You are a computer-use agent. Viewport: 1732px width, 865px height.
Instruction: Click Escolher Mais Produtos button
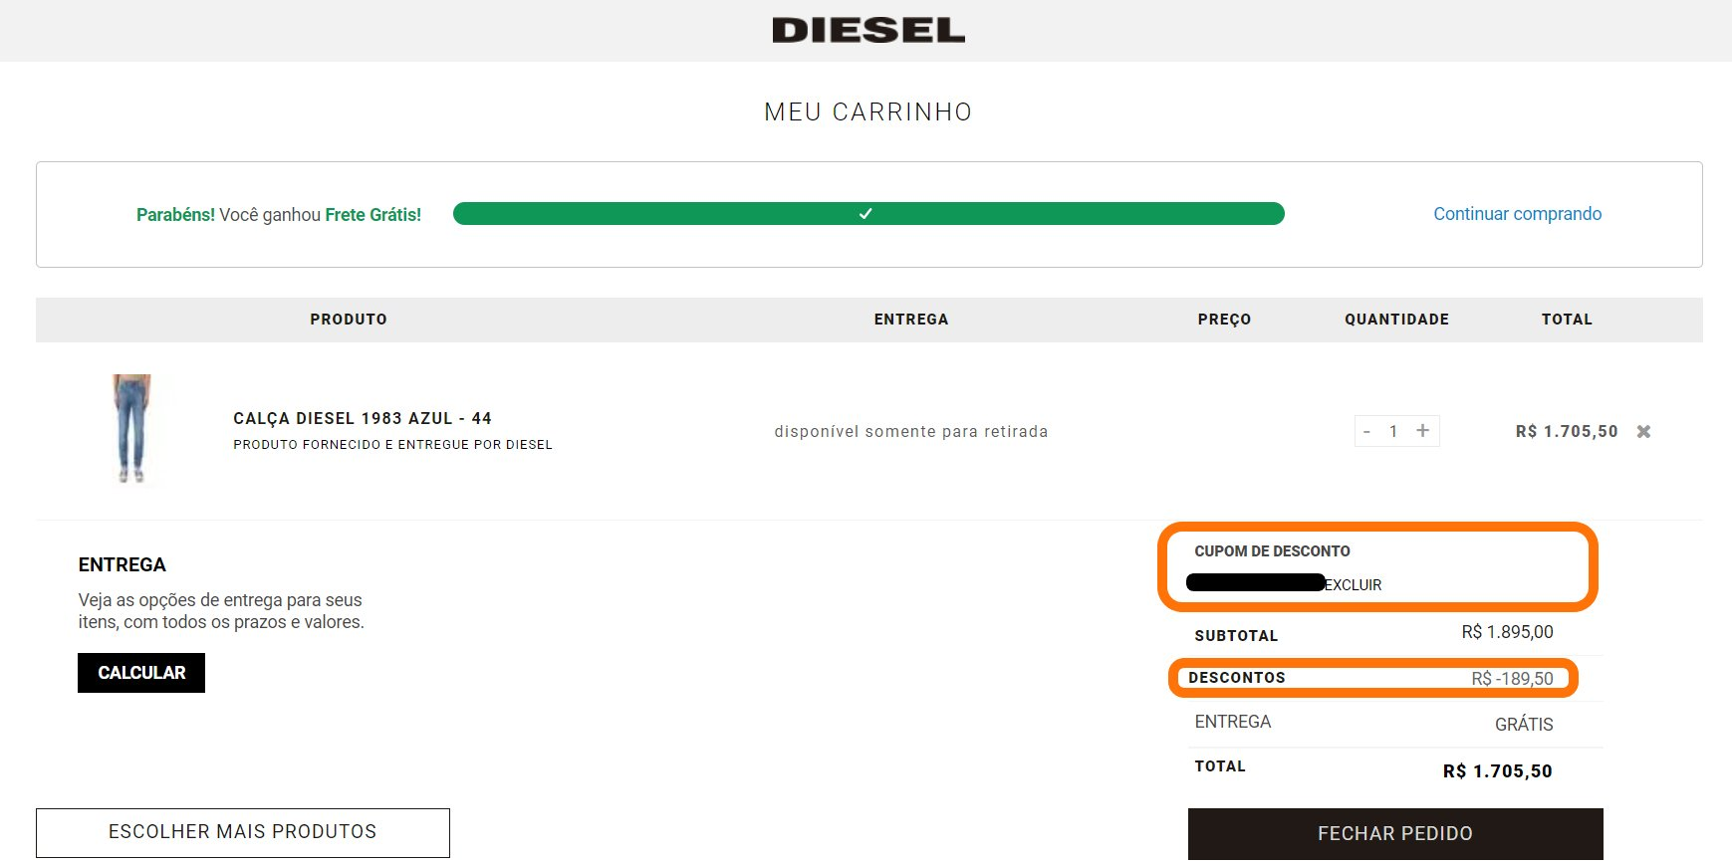pos(243,832)
